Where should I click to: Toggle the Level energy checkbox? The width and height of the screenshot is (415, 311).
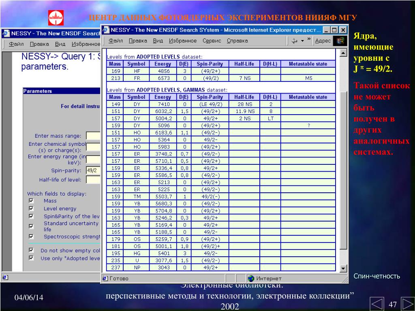pos(31,209)
